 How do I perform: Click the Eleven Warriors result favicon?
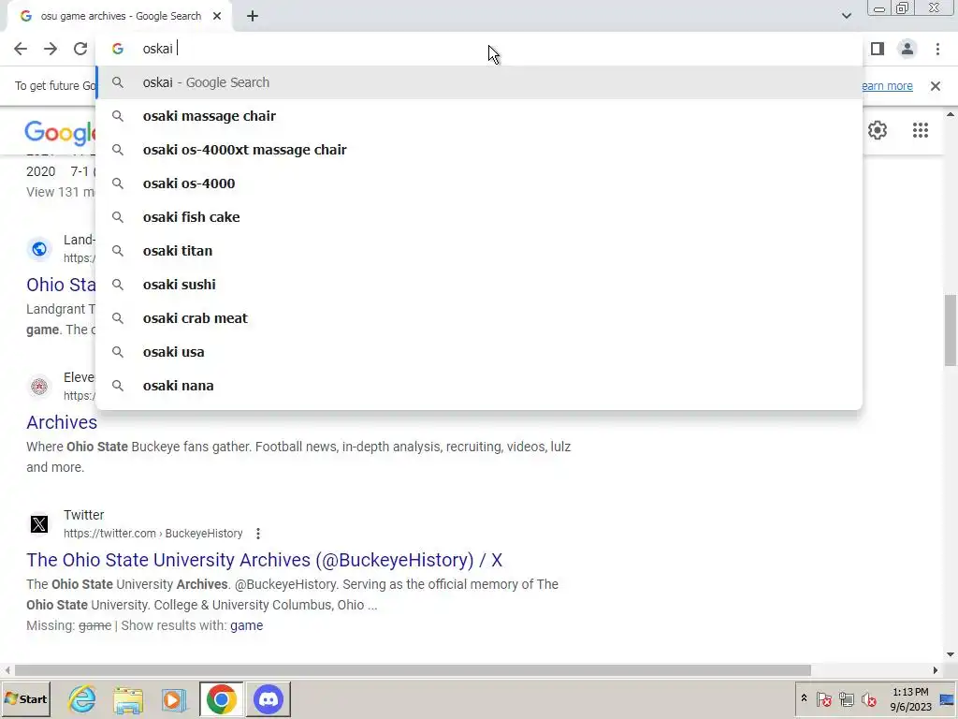coord(39,387)
